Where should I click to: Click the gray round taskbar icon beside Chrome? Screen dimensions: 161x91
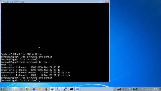click(34, 89)
